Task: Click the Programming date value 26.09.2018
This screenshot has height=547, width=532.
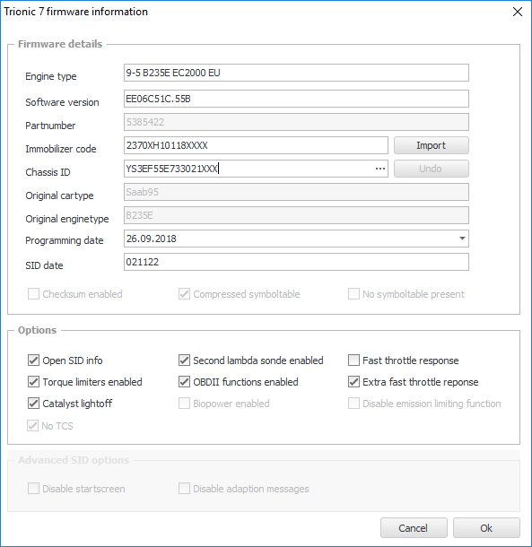Action: pos(151,239)
